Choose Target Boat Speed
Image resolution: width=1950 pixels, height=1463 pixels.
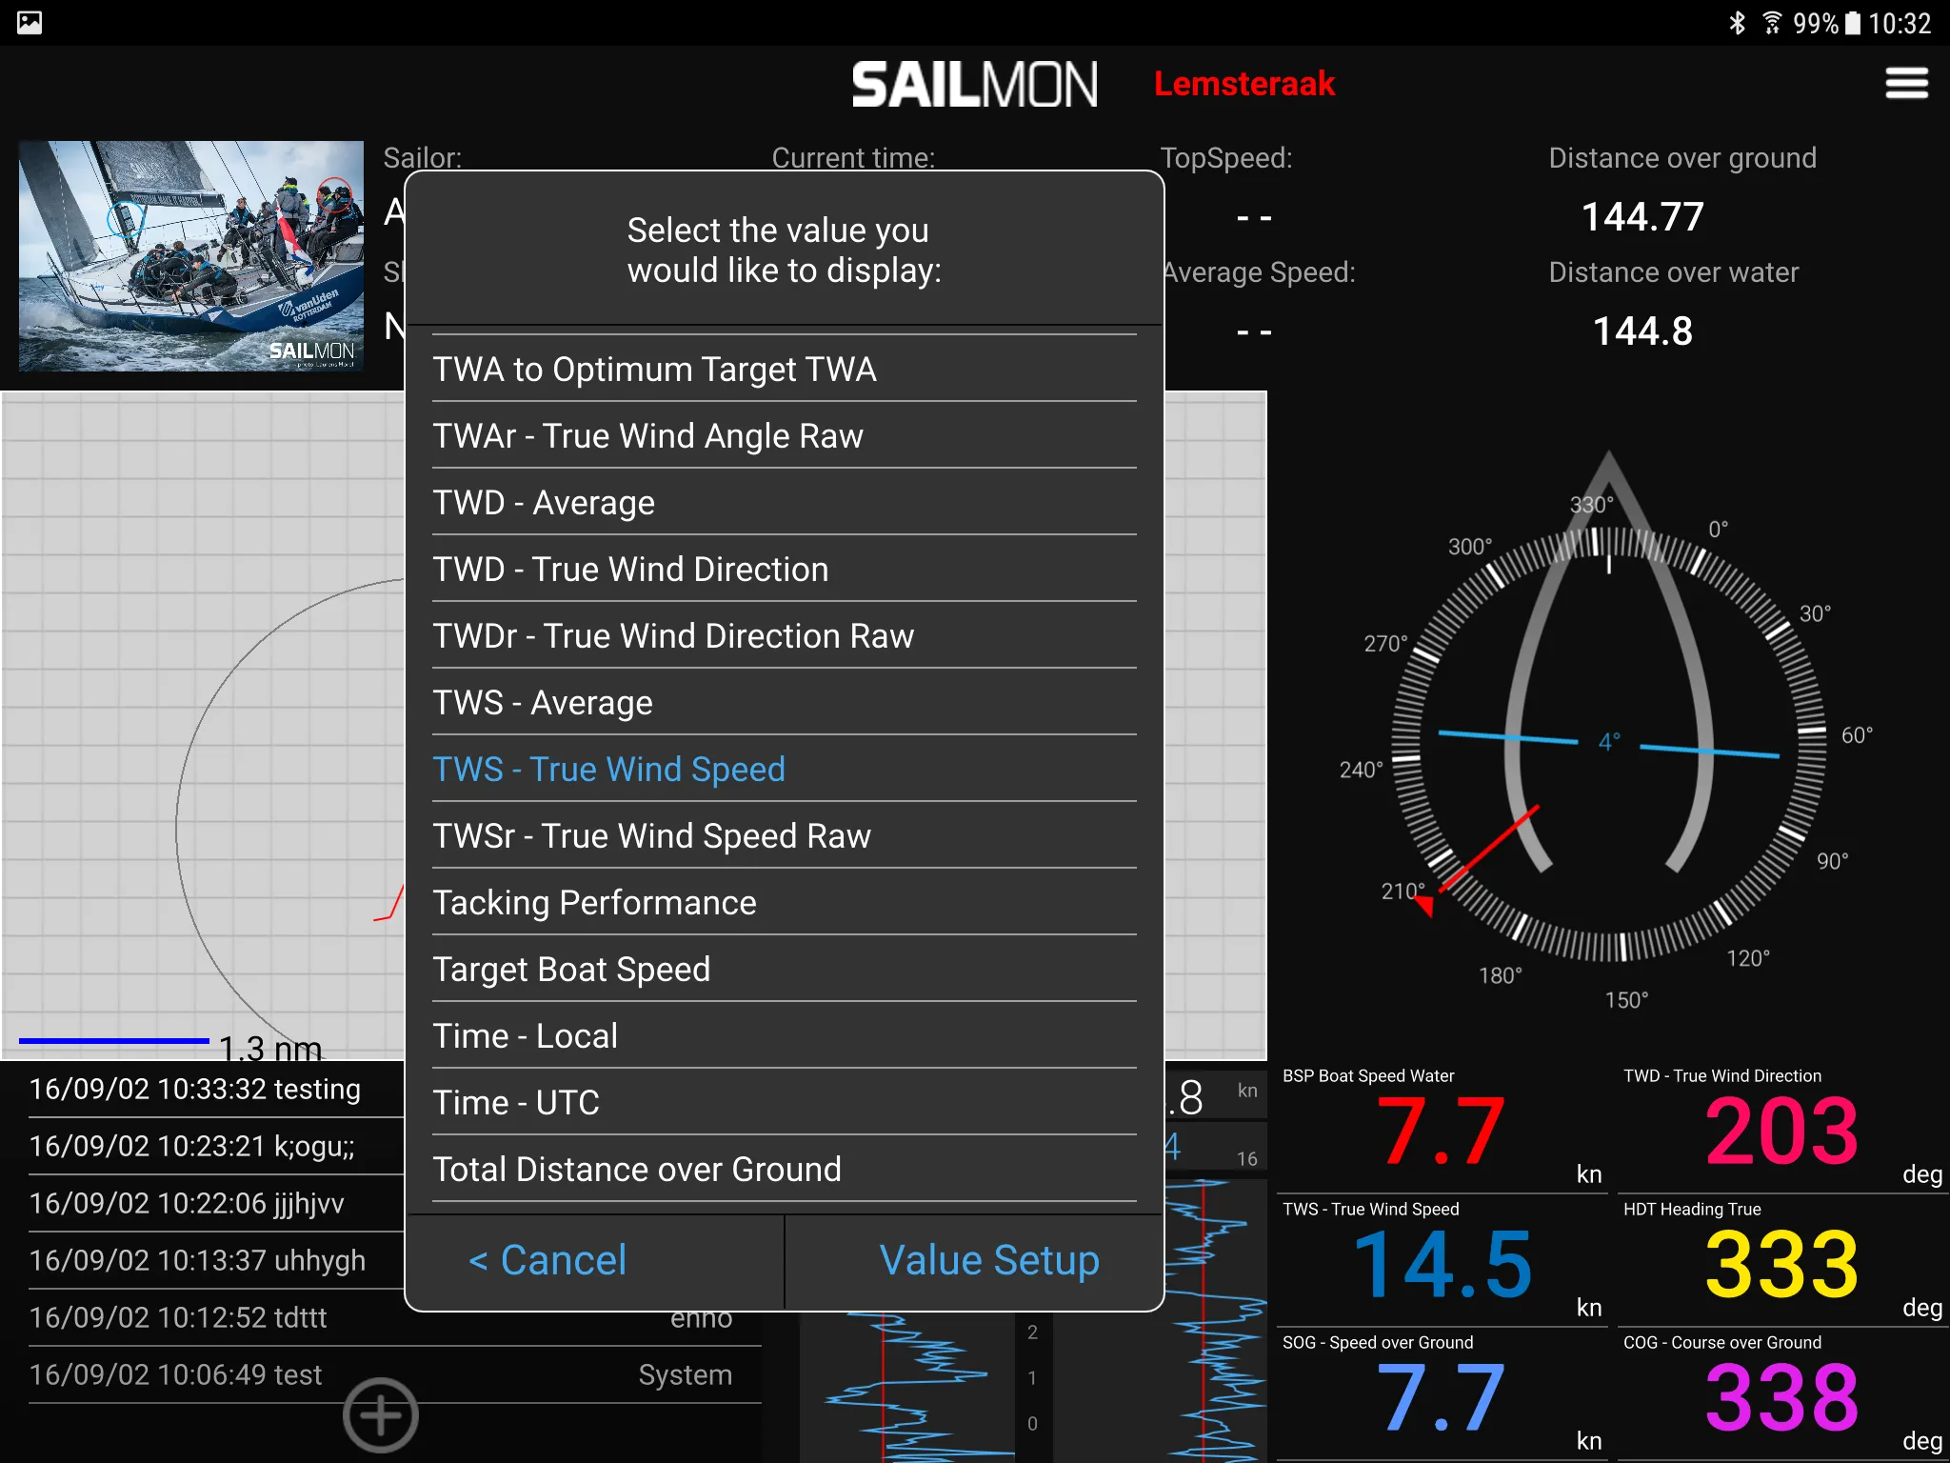pos(784,969)
